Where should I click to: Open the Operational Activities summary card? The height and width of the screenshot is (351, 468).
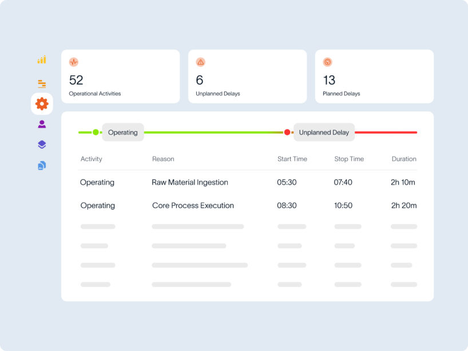click(120, 77)
